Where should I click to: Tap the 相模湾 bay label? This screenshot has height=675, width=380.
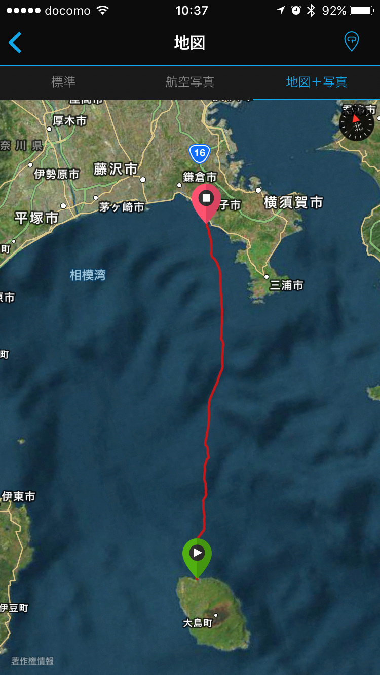coord(88,275)
